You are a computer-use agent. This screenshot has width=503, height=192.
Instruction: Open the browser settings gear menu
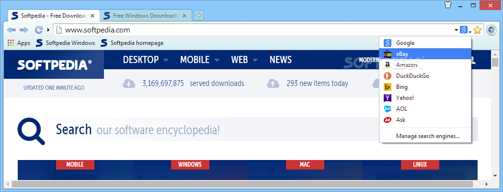pos(492,30)
